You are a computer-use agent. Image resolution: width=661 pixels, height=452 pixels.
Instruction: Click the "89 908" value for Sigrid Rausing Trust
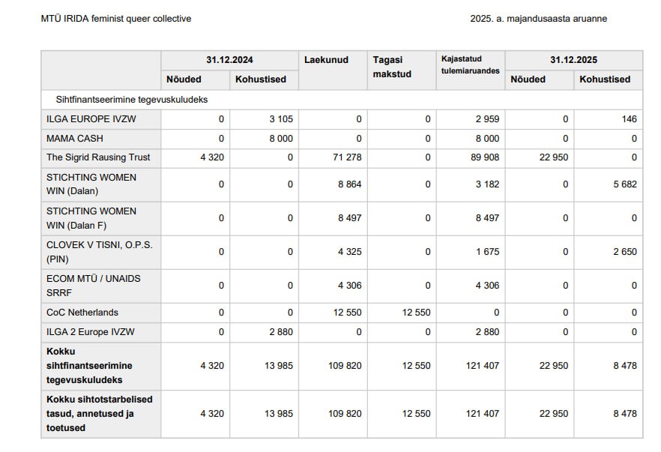[x=485, y=157]
